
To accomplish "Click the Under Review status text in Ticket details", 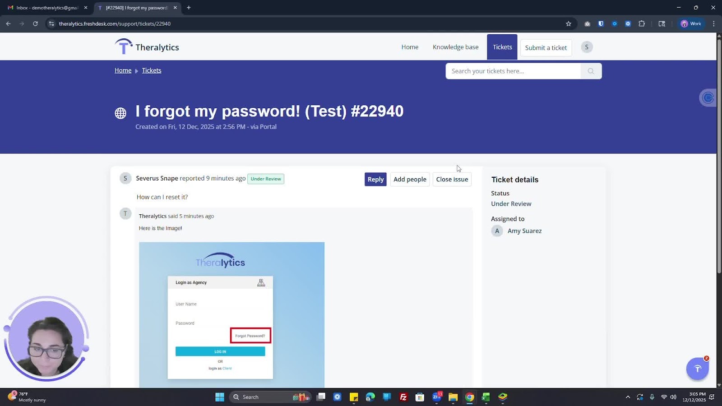I will 511,204.
